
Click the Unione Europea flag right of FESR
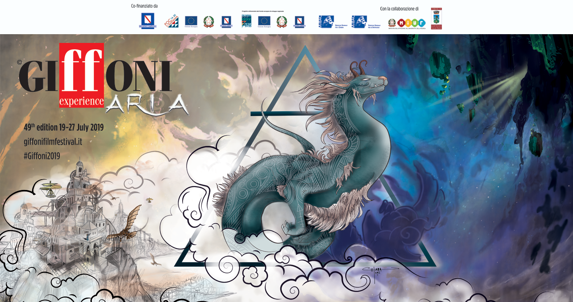tap(264, 21)
